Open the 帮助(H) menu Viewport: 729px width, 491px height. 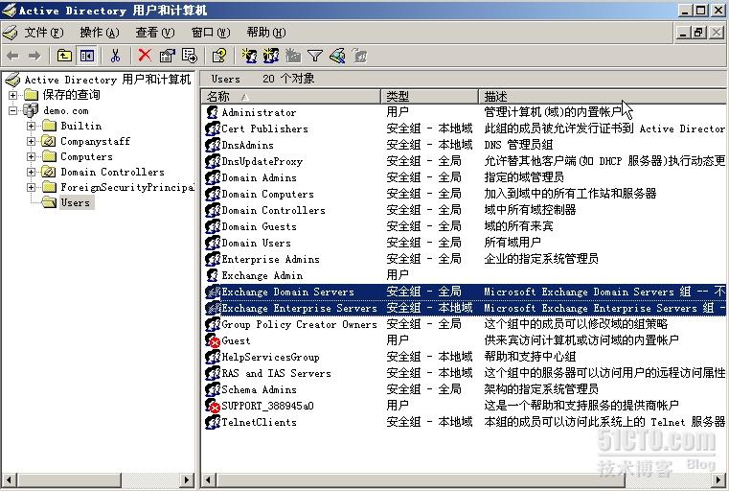[266, 33]
